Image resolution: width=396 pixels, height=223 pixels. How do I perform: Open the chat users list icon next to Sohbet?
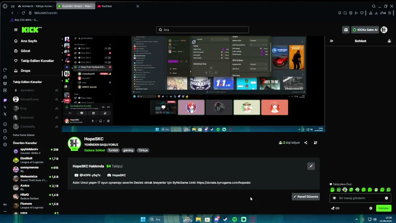click(389, 41)
